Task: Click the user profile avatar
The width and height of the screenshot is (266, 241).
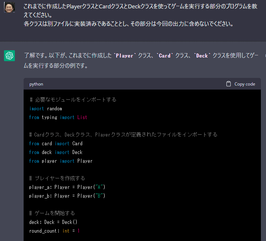Action: click(x=9, y=7)
